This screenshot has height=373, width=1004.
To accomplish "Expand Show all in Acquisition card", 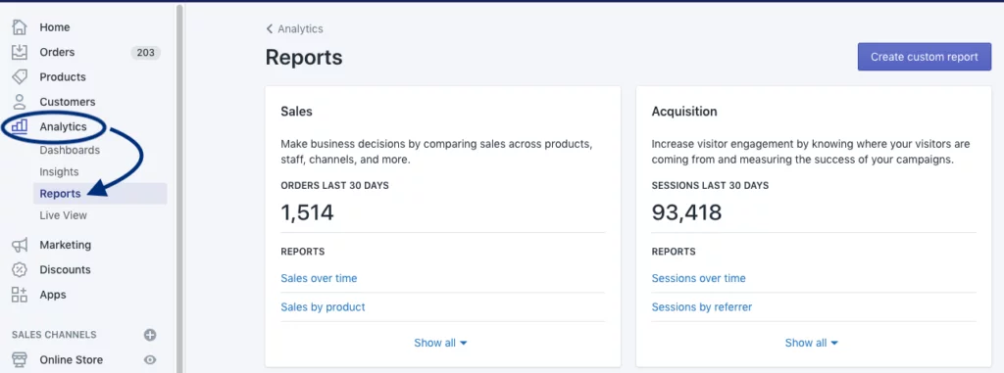I will coord(811,343).
